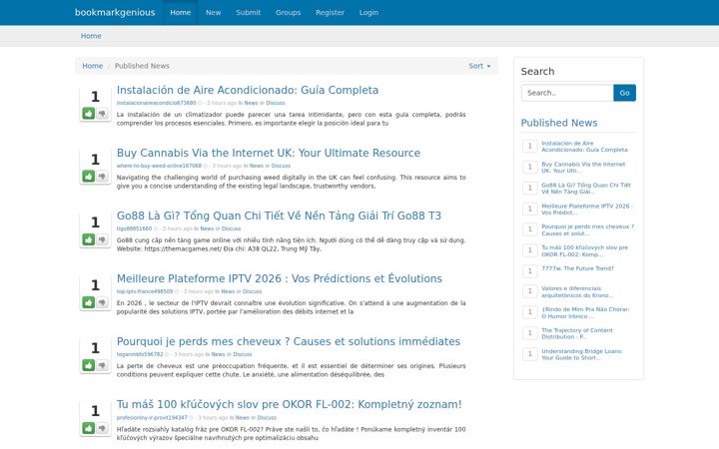Click vote count beside sidebar Understanding Bridge Loans
The height and width of the screenshot is (449, 719).
(x=530, y=354)
